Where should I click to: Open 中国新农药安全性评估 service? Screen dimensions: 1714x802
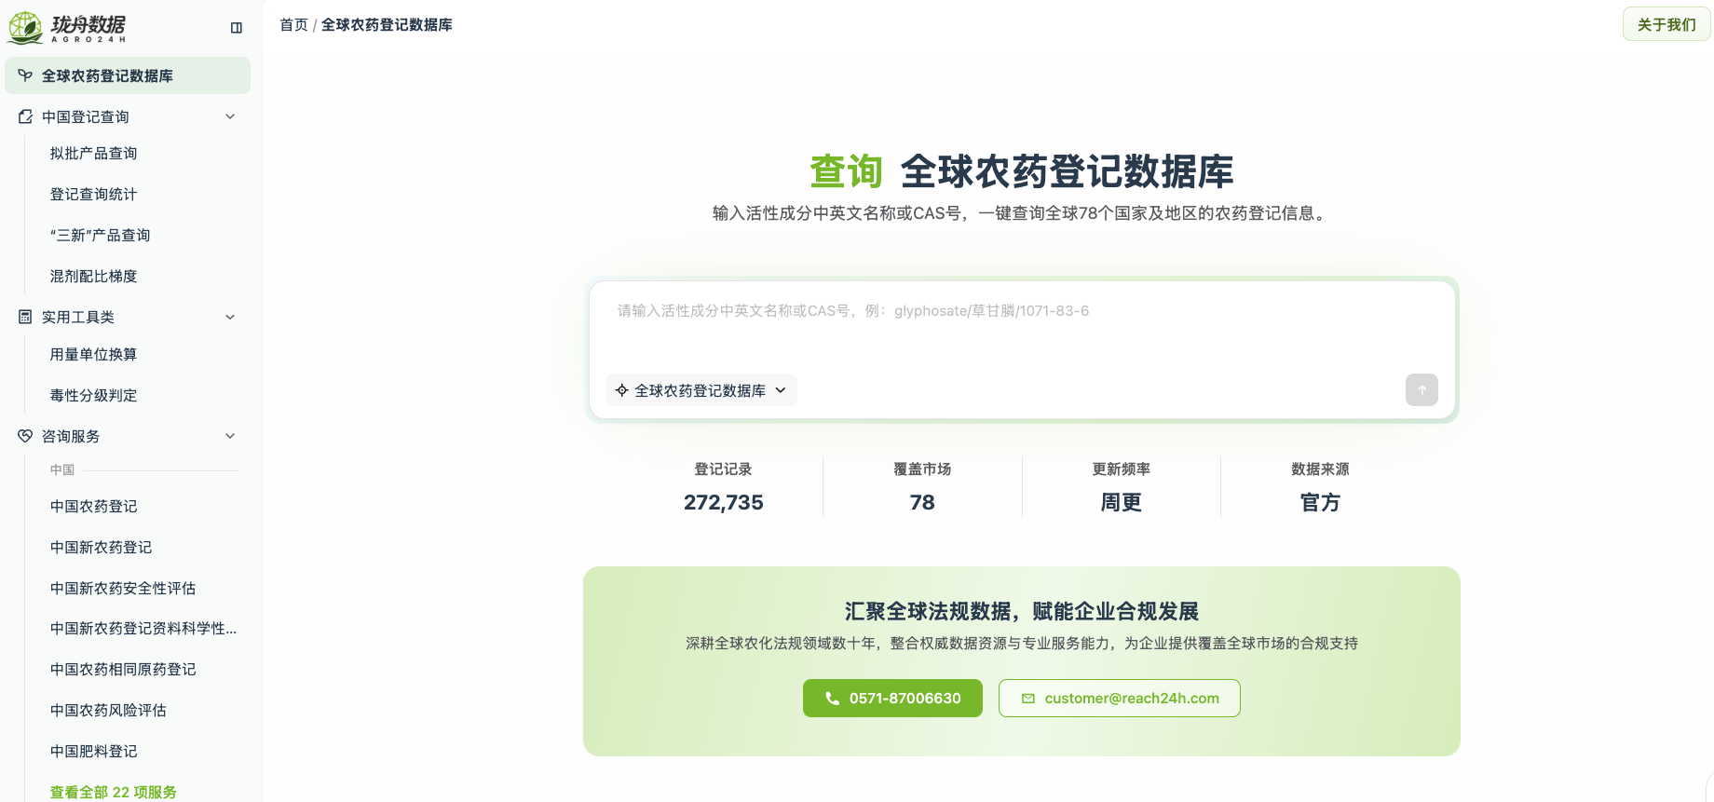point(123,589)
